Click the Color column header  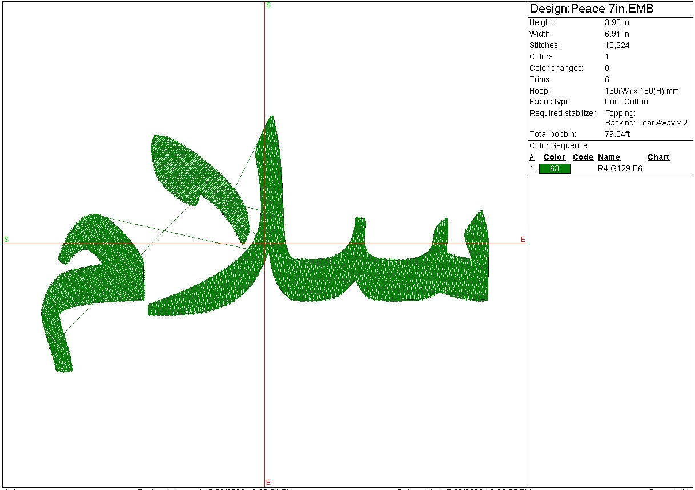click(555, 157)
